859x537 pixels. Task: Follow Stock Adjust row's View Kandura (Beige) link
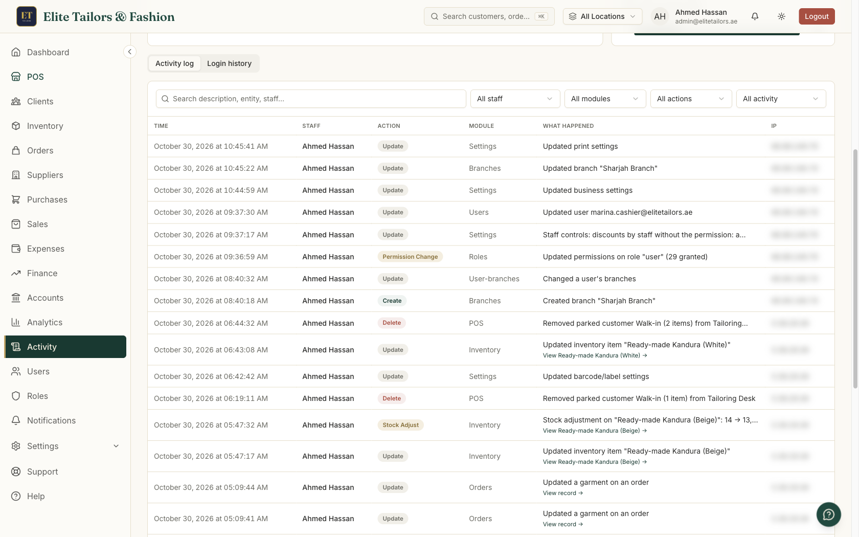click(x=595, y=431)
